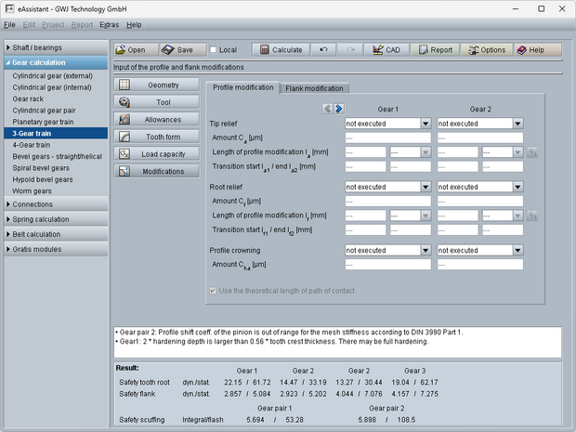Click Gear 1 Amount Ca input field
Viewport: 576px width, 432px height.
click(x=386, y=137)
